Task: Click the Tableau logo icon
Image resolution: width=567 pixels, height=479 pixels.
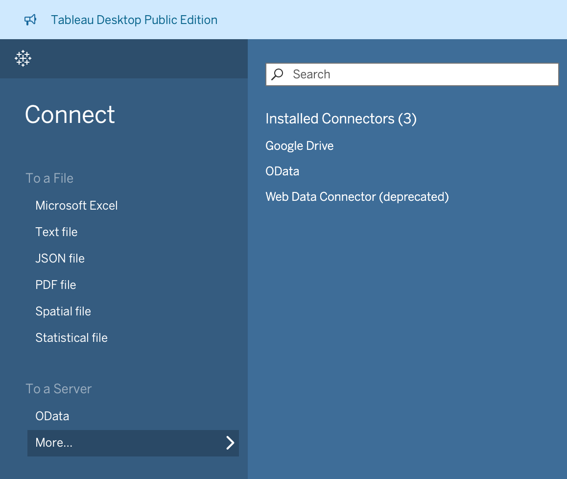Action: [x=23, y=58]
